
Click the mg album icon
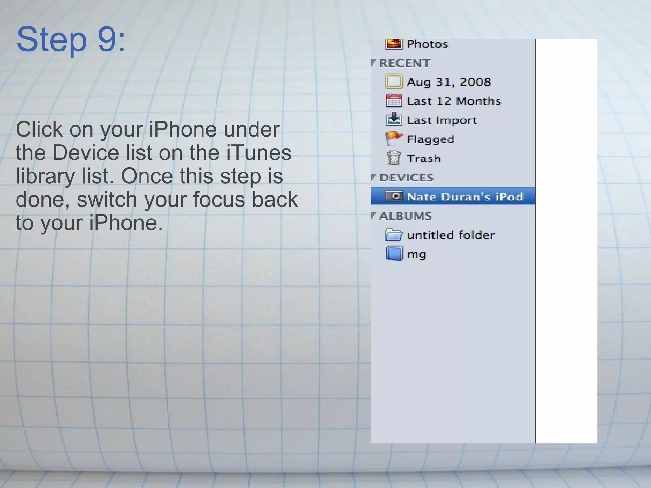pos(394,253)
